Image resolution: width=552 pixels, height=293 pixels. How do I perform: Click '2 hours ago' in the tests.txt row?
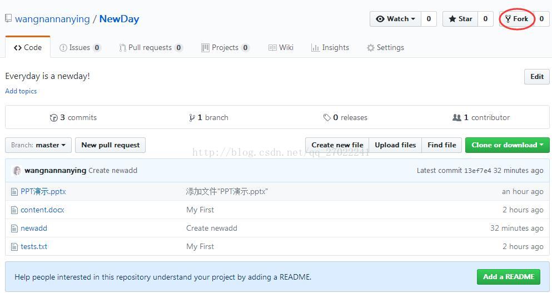523,246
